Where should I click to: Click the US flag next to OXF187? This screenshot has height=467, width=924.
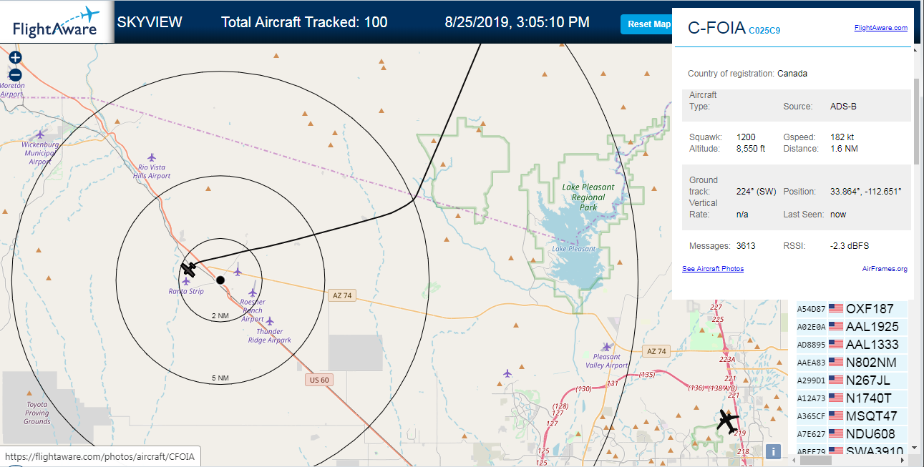[835, 309]
